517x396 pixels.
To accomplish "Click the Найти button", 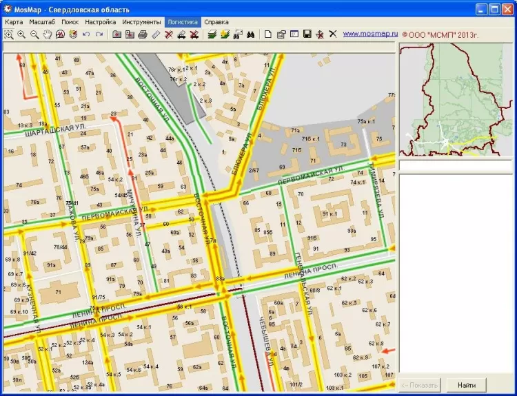I will [x=466, y=385].
